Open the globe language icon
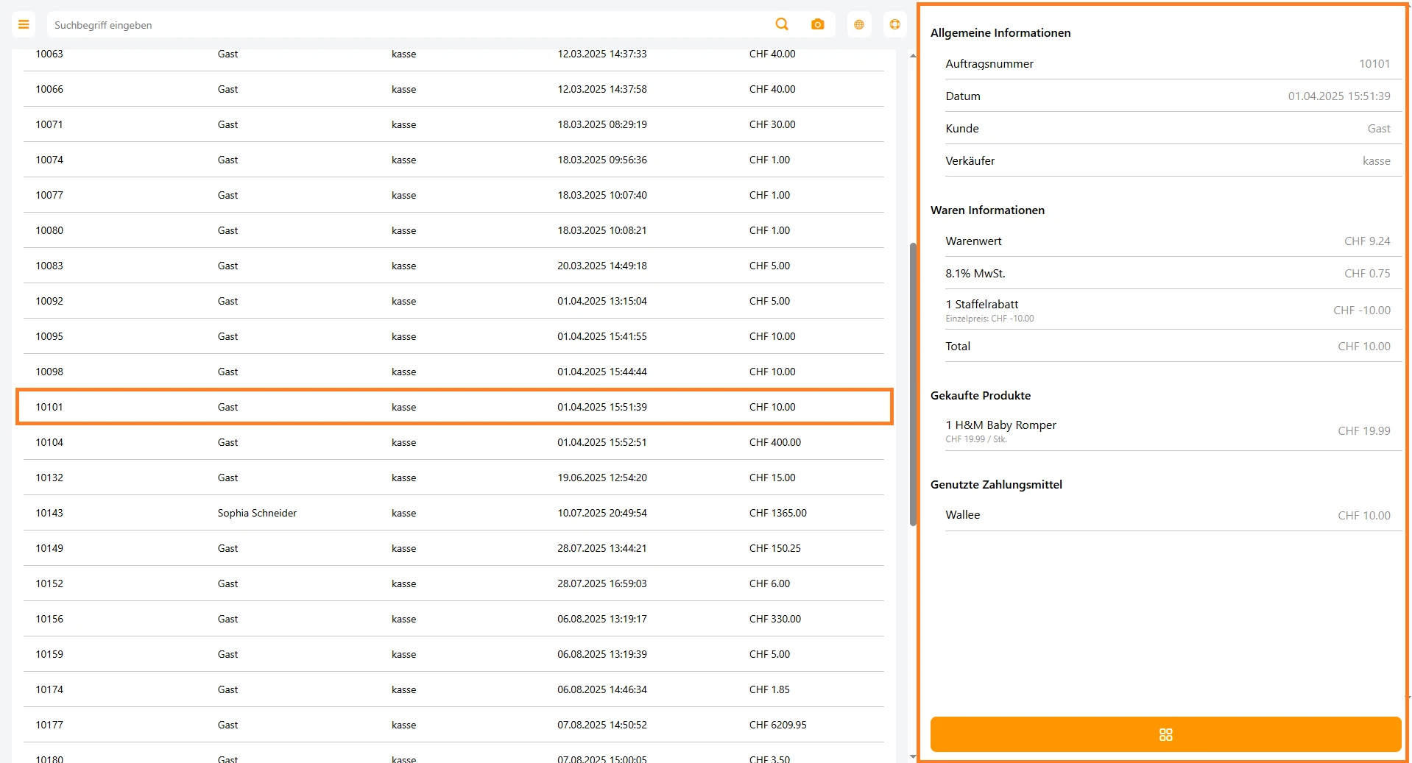Image resolution: width=1412 pixels, height=763 pixels. pos(858,24)
